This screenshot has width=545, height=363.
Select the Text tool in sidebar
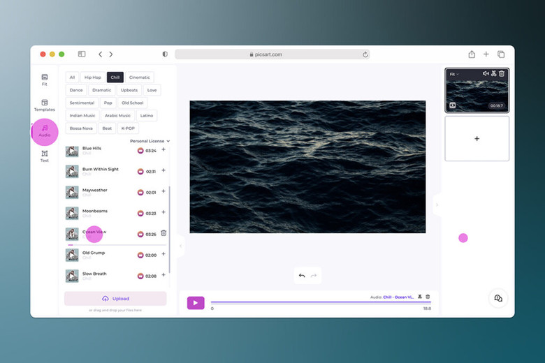click(44, 156)
